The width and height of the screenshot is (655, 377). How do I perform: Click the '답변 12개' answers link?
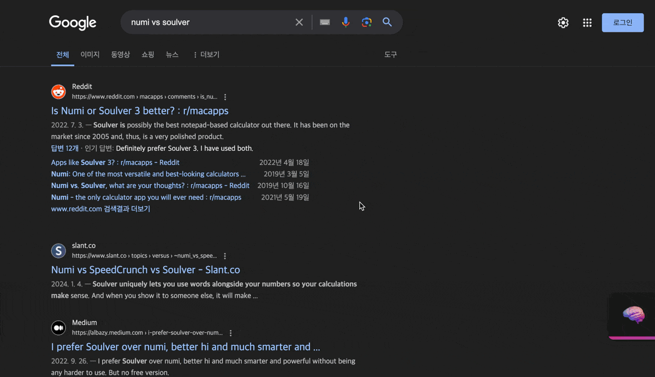[x=65, y=148]
